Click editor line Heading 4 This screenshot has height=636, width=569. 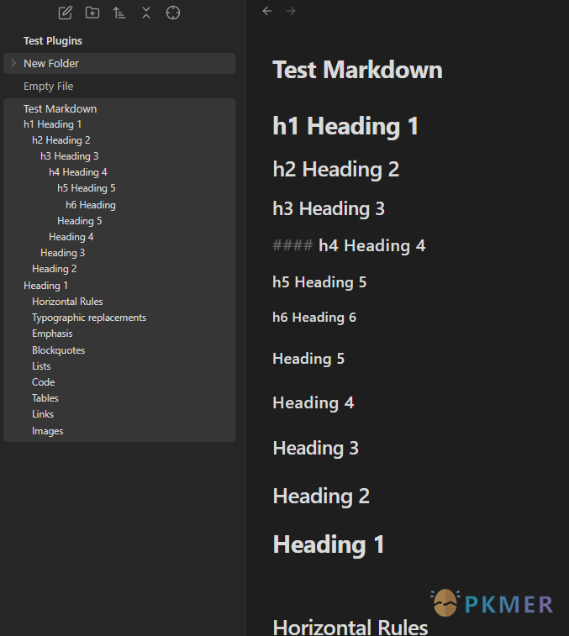313,402
